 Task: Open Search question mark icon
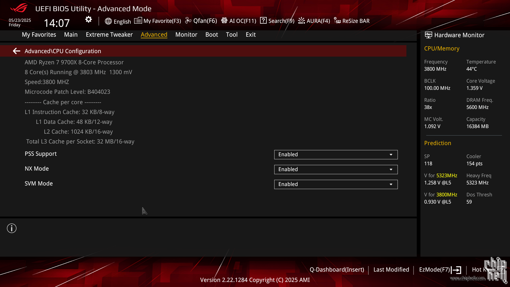coord(263,20)
